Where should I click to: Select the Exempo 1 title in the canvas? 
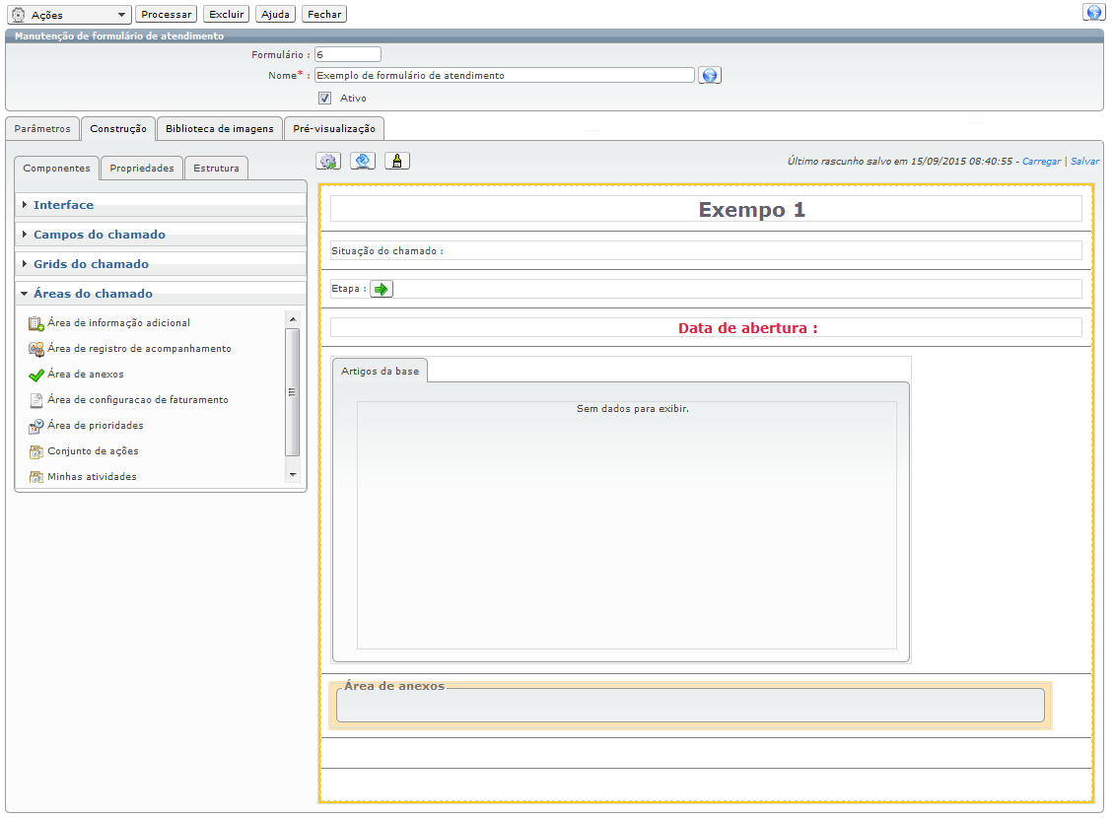752,209
